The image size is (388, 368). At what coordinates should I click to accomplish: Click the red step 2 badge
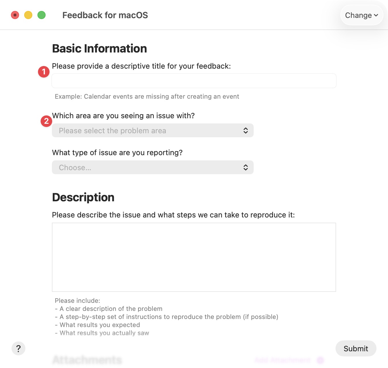click(46, 121)
